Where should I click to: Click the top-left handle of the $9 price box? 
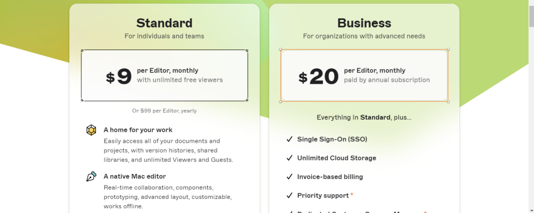[x=82, y=51]
